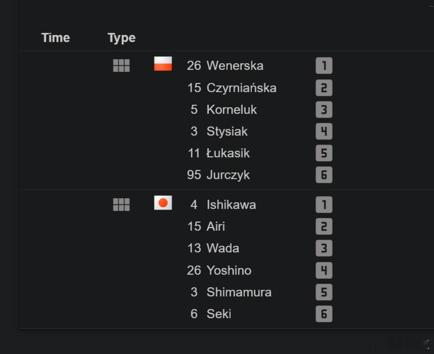Click position badge 2 next to Czyrniańska
Viewport: 434px width, 354px height.
pos(324,87)
